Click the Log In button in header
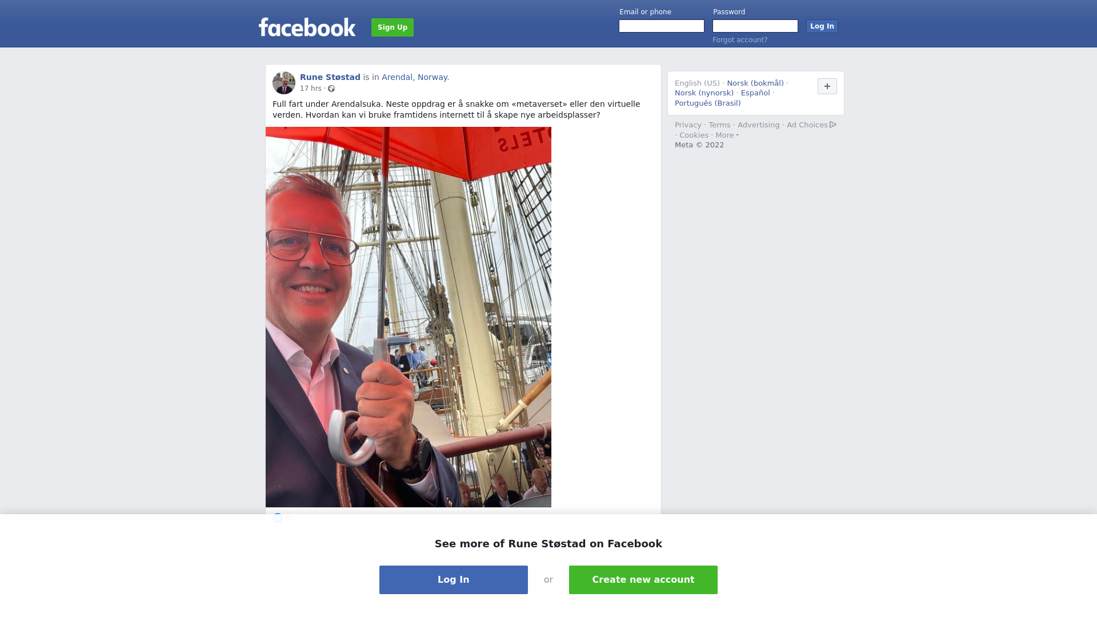The height and width of the screenshot is (617, 1097). click(x=822, y=26)
